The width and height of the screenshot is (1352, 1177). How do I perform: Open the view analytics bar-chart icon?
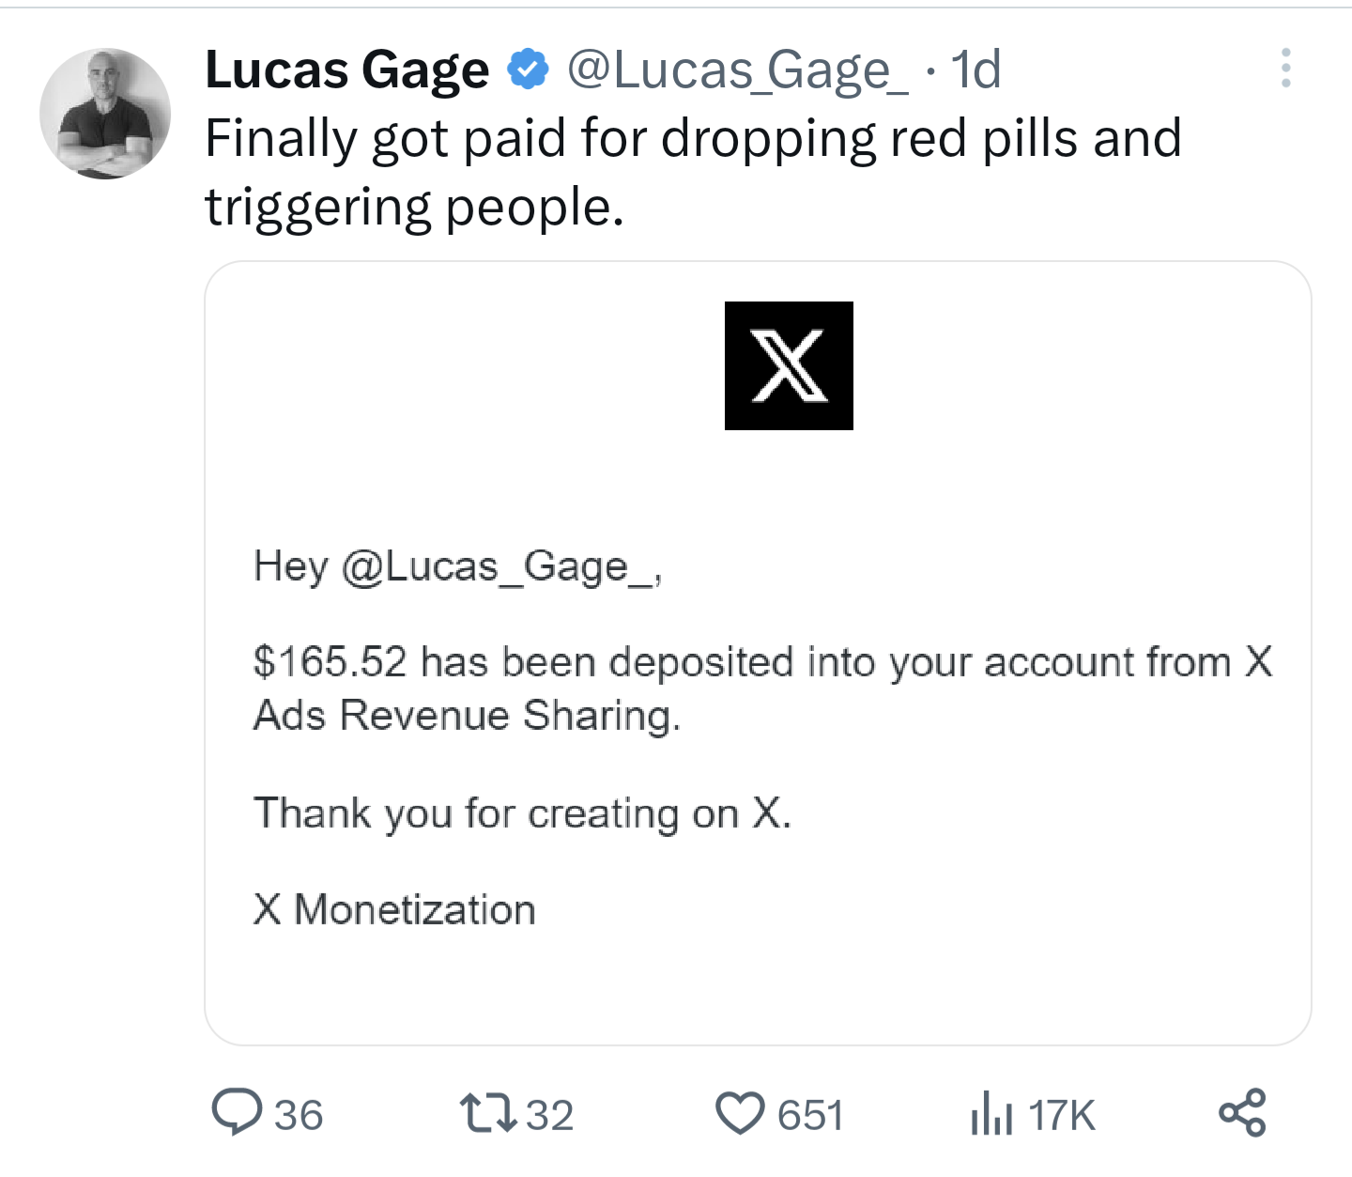(991, 1114)
